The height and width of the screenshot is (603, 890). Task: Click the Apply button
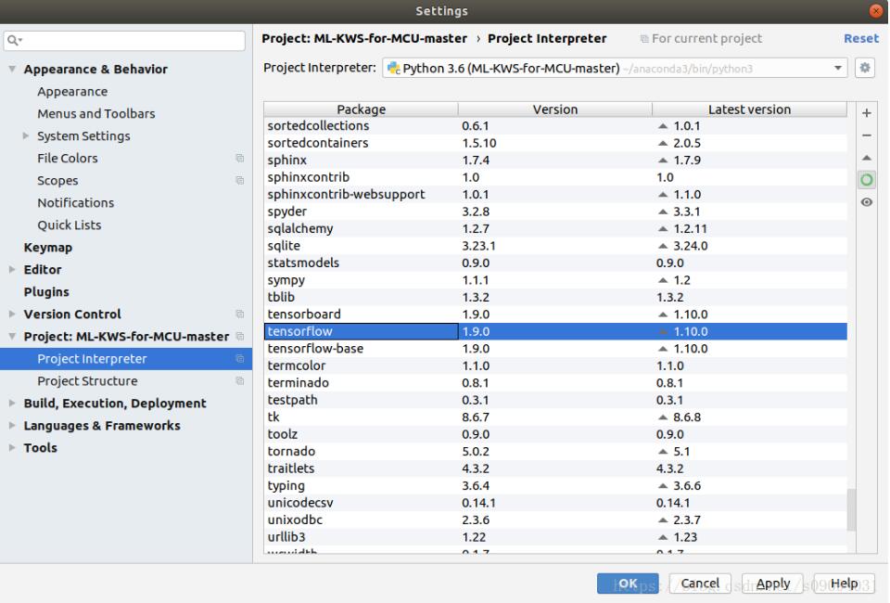click(x=772, y=584)
